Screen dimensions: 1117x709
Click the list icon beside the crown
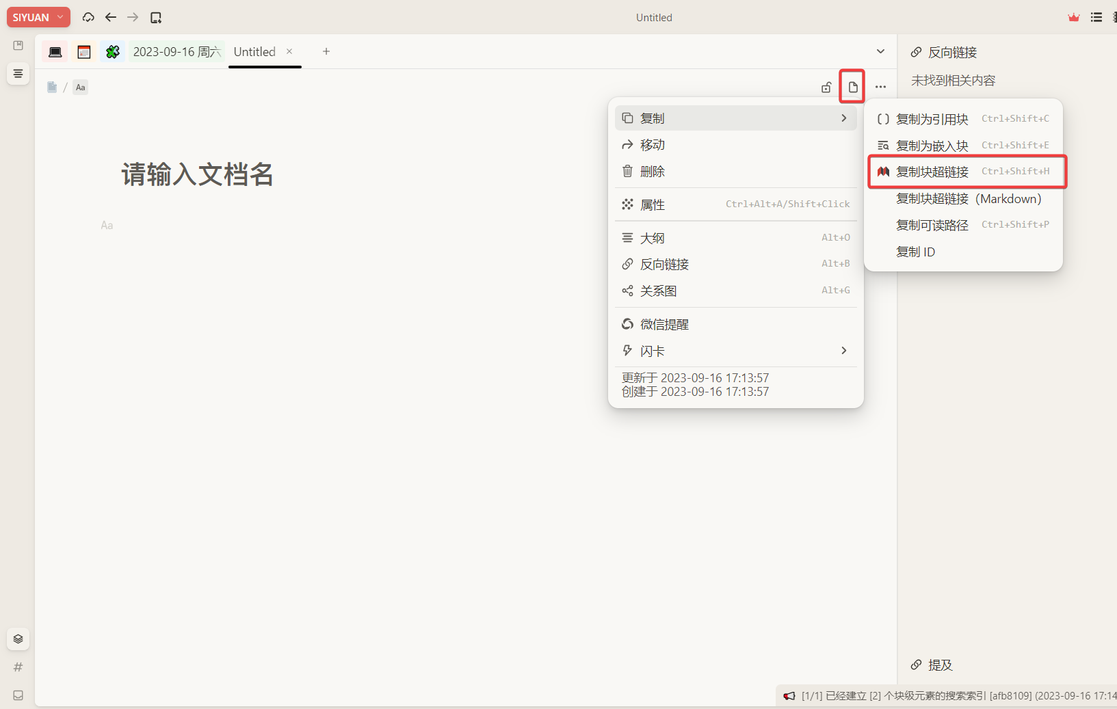pos(1096,17)
